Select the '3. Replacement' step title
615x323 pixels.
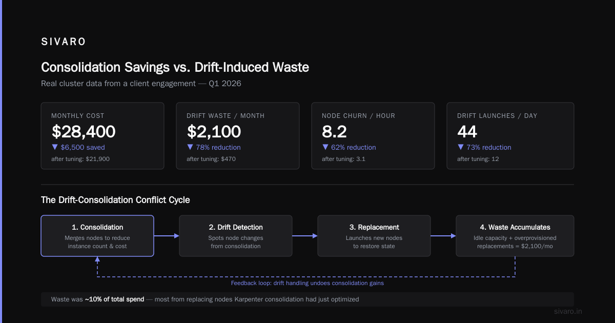[374, 227]
